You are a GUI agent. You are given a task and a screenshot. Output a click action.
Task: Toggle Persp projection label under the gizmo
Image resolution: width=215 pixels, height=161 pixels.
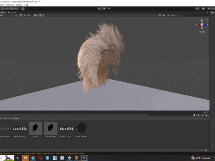(202, 32)
